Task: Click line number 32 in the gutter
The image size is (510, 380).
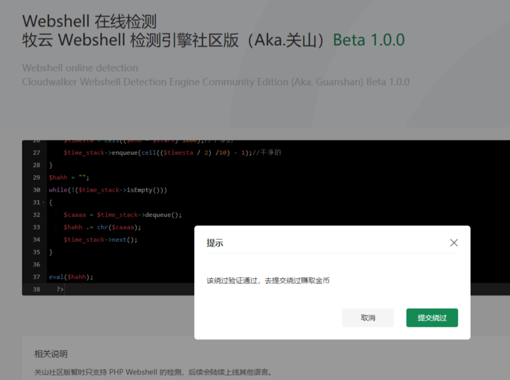Action: 36,215
